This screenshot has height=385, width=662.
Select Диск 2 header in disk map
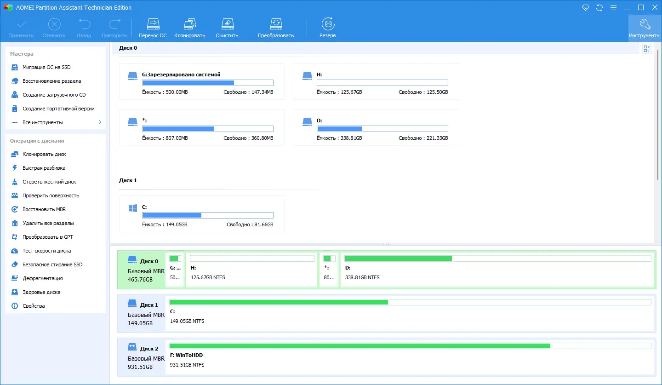(x=141, y=357)
